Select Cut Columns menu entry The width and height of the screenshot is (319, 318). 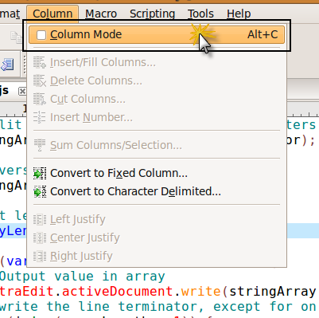tap(157, 100)
